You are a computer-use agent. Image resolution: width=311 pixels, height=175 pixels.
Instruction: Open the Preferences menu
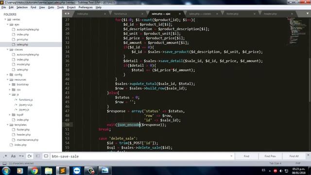(86, 7)
